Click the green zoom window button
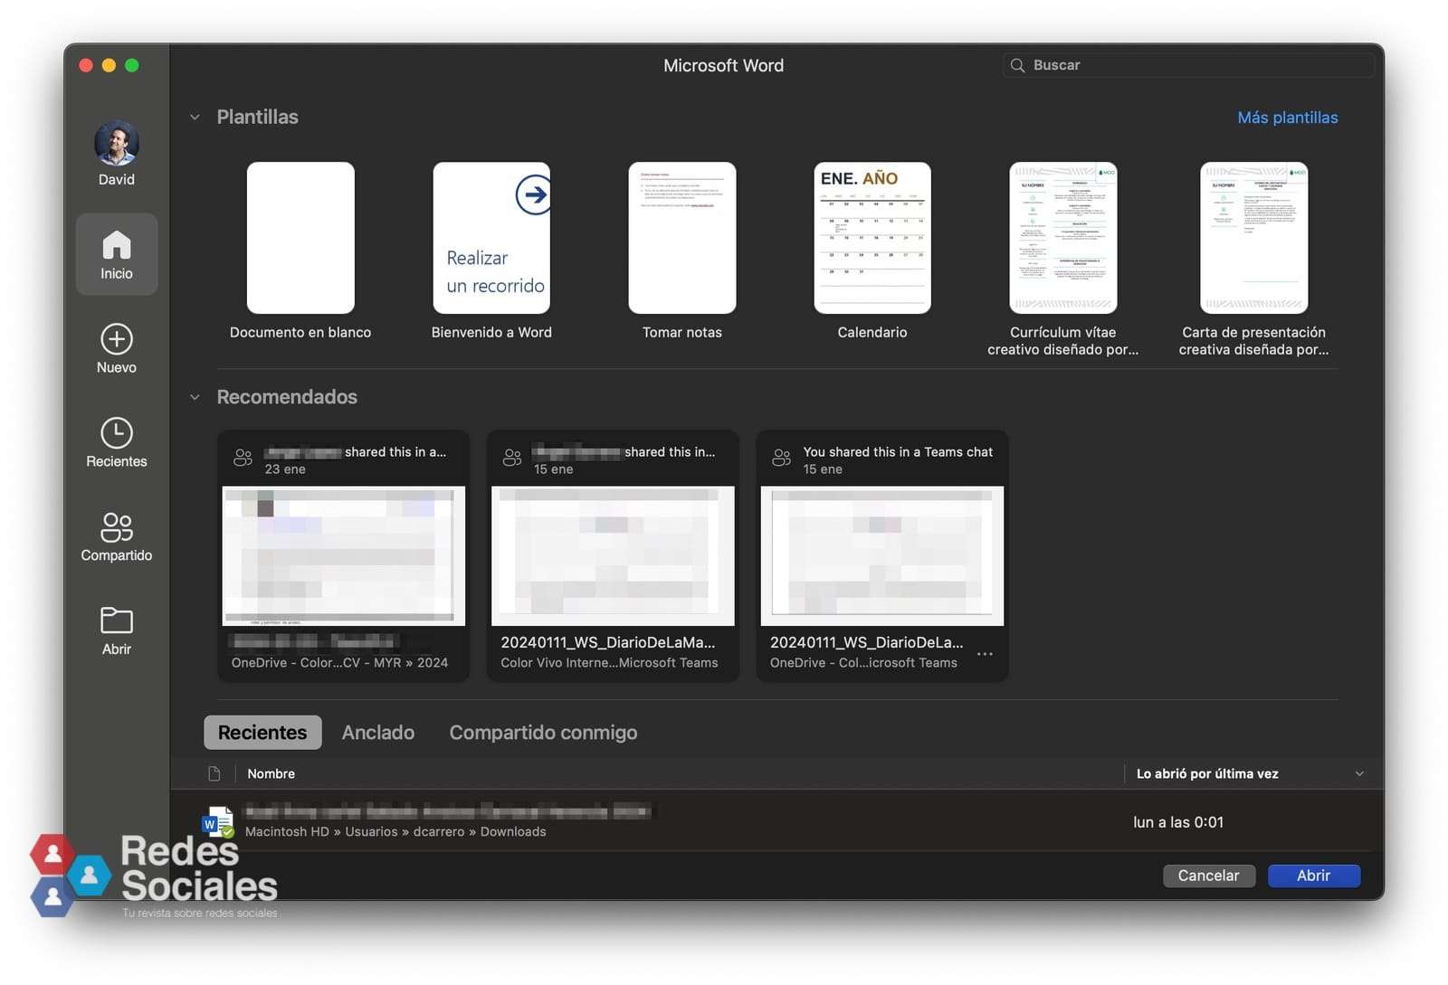This screenshot has width=1448, height=985. [132, 65]
